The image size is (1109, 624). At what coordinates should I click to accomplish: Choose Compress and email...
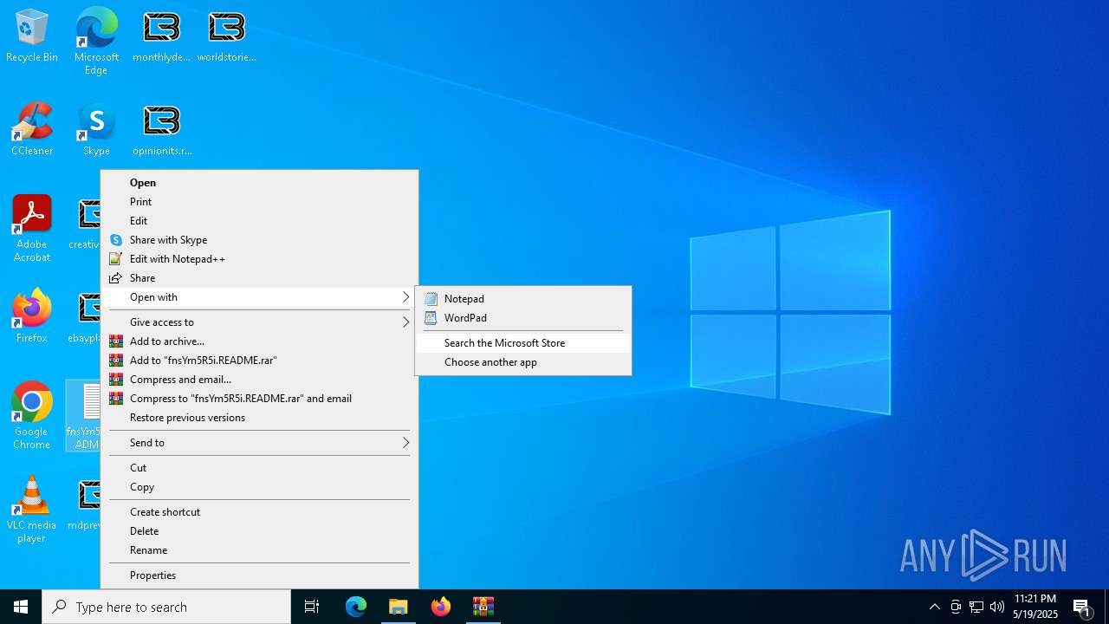click(259, 380)
